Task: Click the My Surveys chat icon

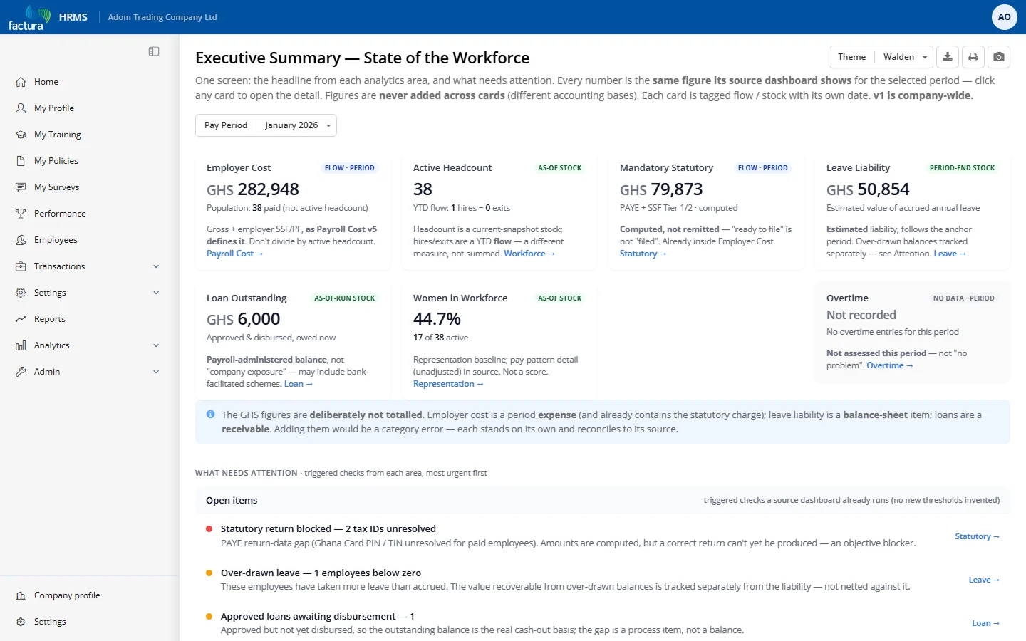Action: [21, 187]
